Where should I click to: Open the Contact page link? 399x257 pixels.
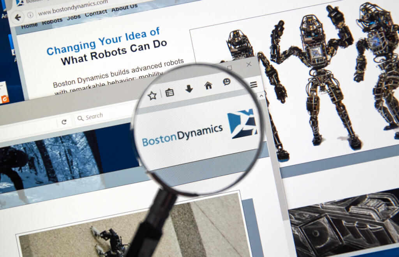(96, 13)
